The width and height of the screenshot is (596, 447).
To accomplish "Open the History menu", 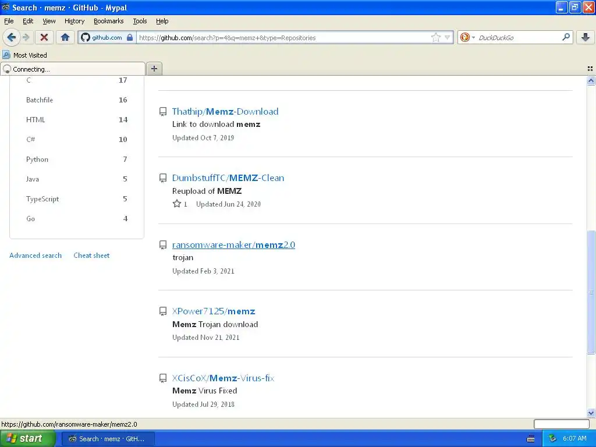I will (74, 21).
